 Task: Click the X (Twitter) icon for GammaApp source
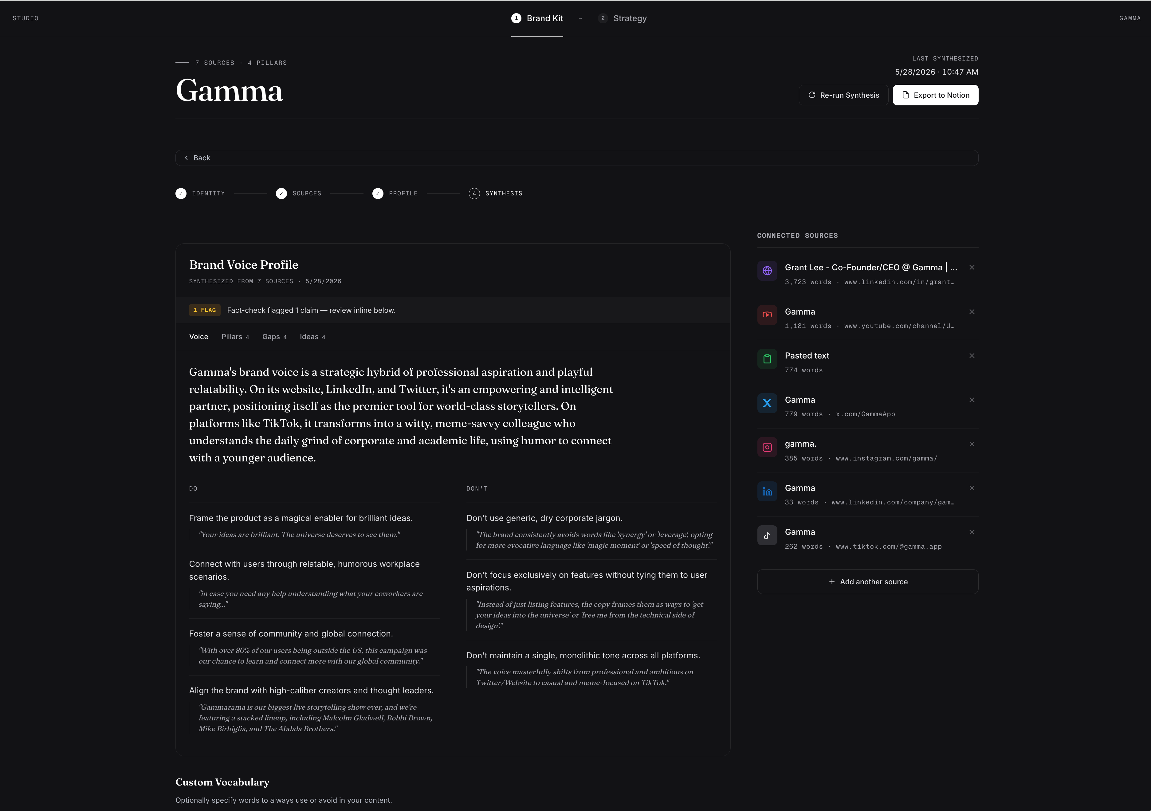click(x=767, y=403)
